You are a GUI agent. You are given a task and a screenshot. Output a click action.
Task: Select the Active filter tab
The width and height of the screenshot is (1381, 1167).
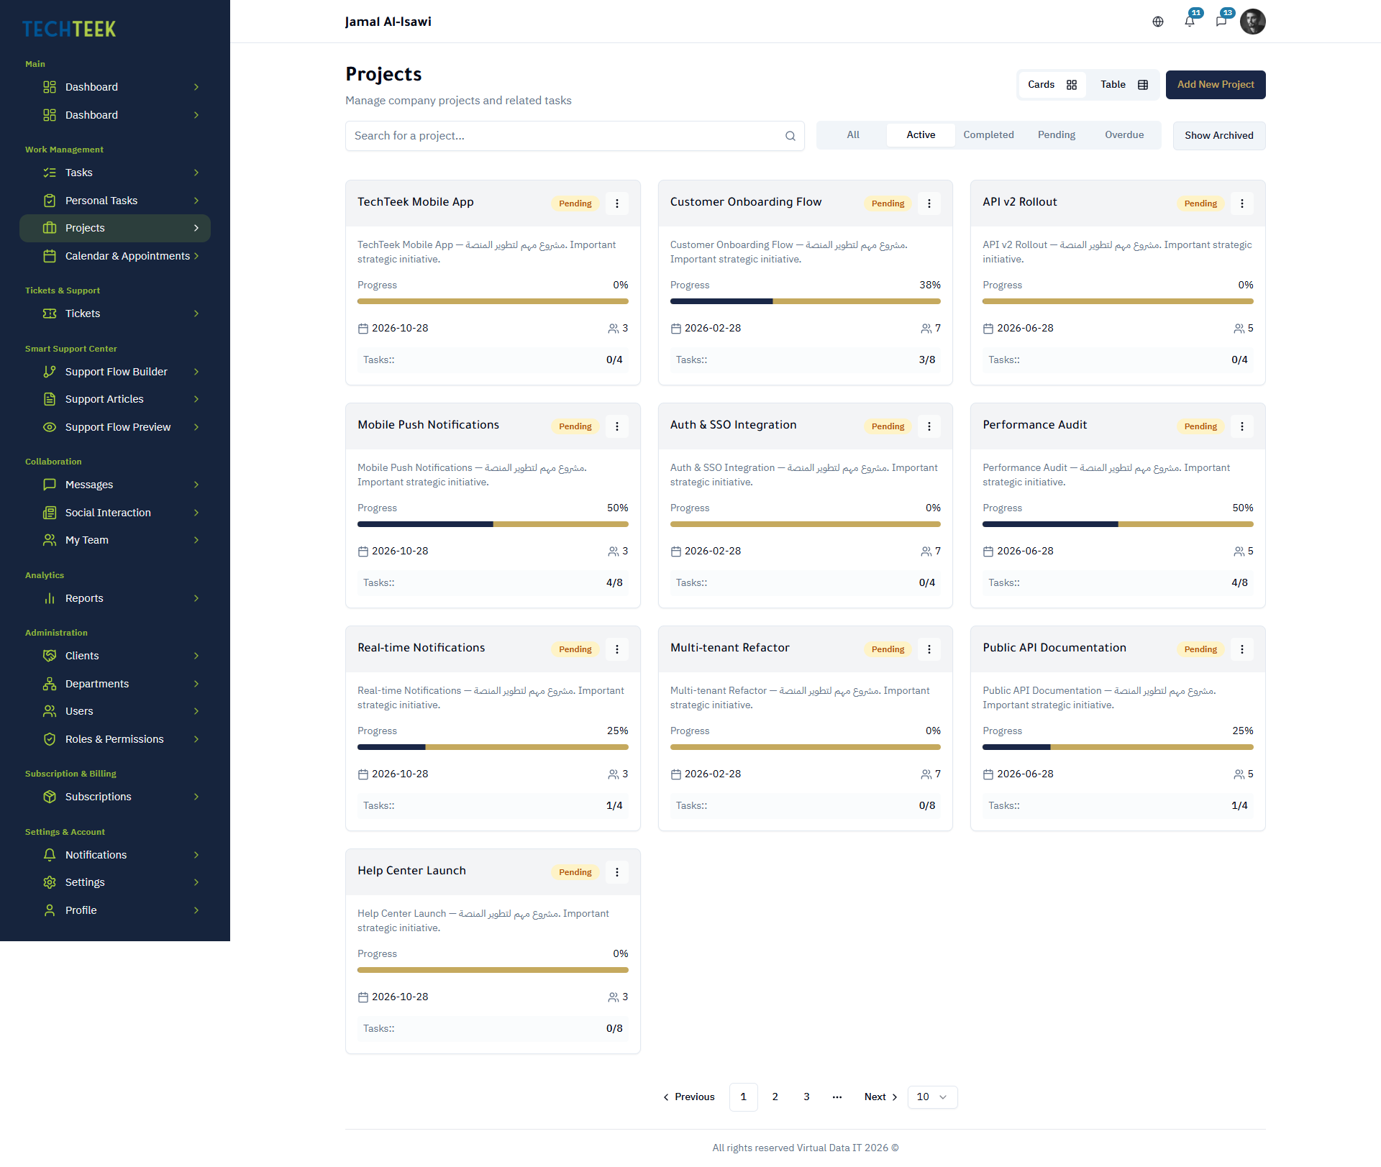click(x=921, y=135)
